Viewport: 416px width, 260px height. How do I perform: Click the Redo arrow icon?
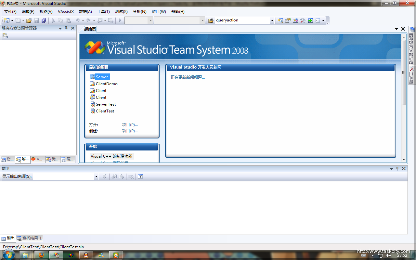tap(88, 20)
